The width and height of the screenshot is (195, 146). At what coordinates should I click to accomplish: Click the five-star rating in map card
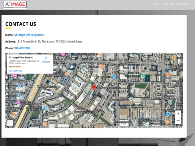[16, 67]
